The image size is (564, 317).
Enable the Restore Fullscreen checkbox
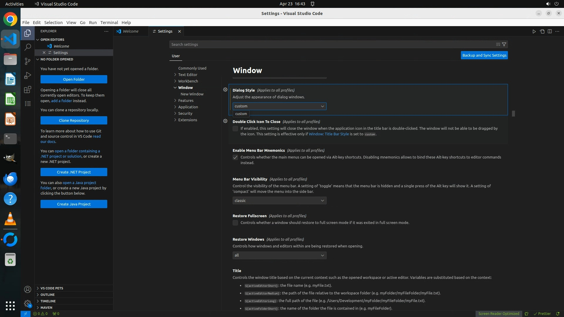pos(235,223)
